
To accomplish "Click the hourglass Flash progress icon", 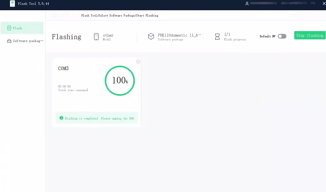I will point(217,37).
